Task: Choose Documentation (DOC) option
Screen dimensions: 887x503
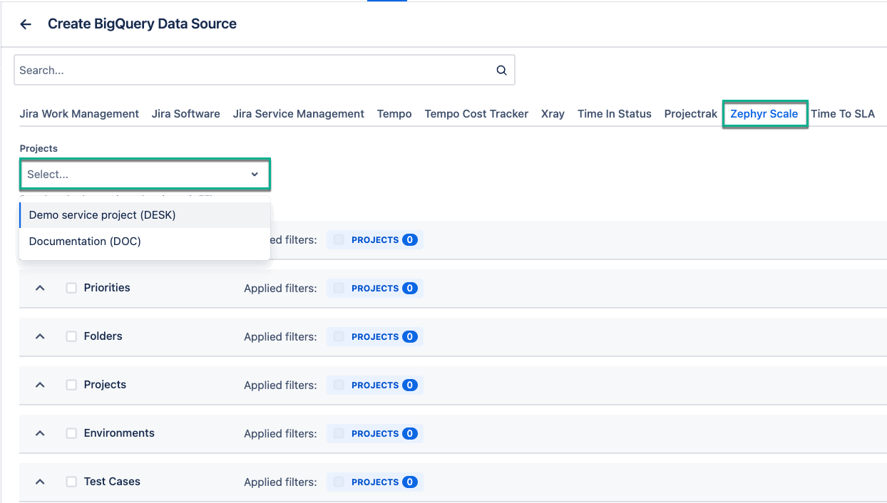Action: click(x=85, y=242)
